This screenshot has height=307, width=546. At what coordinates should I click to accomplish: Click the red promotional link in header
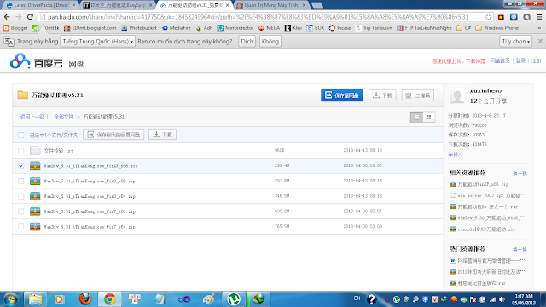click(458, 61)
